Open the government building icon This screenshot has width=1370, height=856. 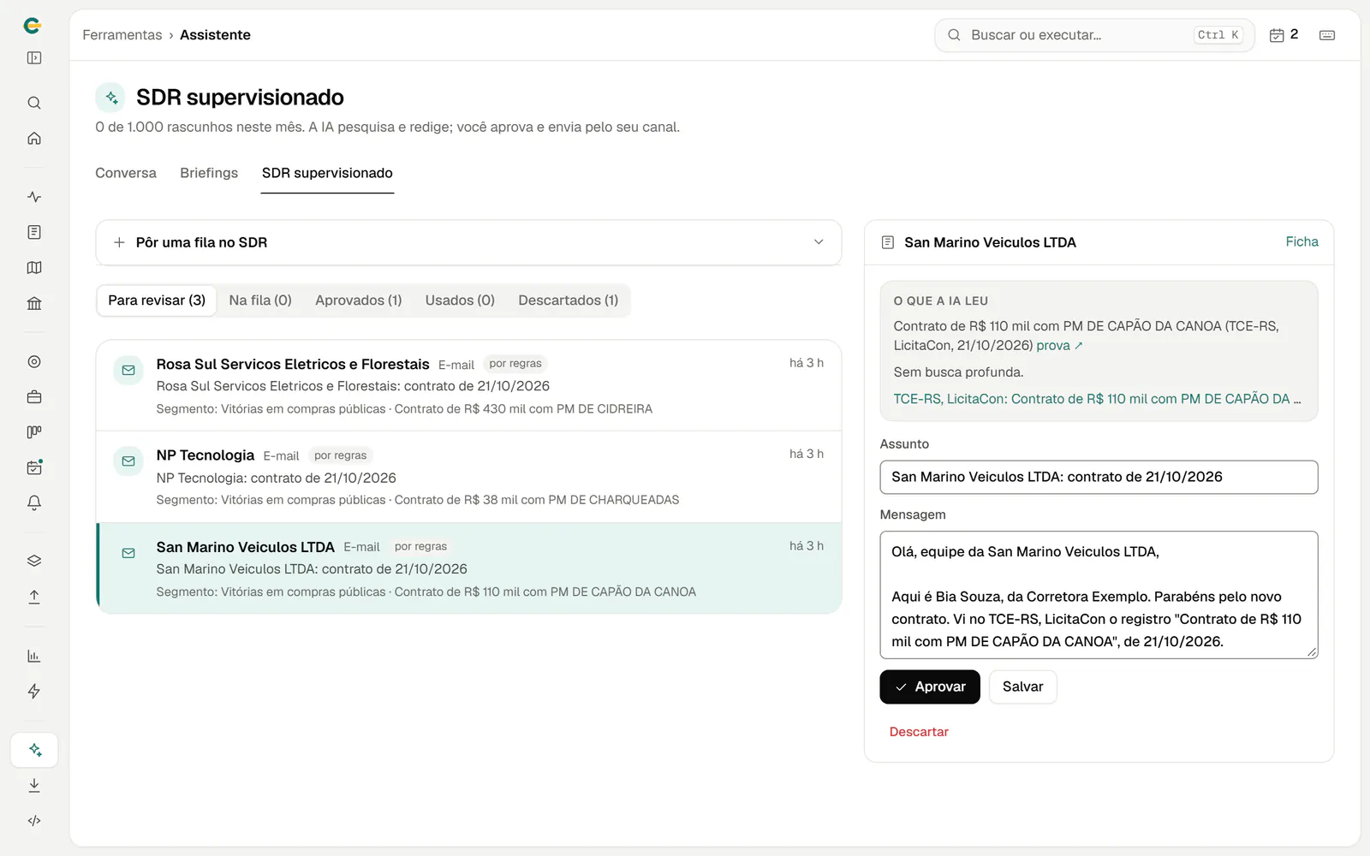(34, 303)
